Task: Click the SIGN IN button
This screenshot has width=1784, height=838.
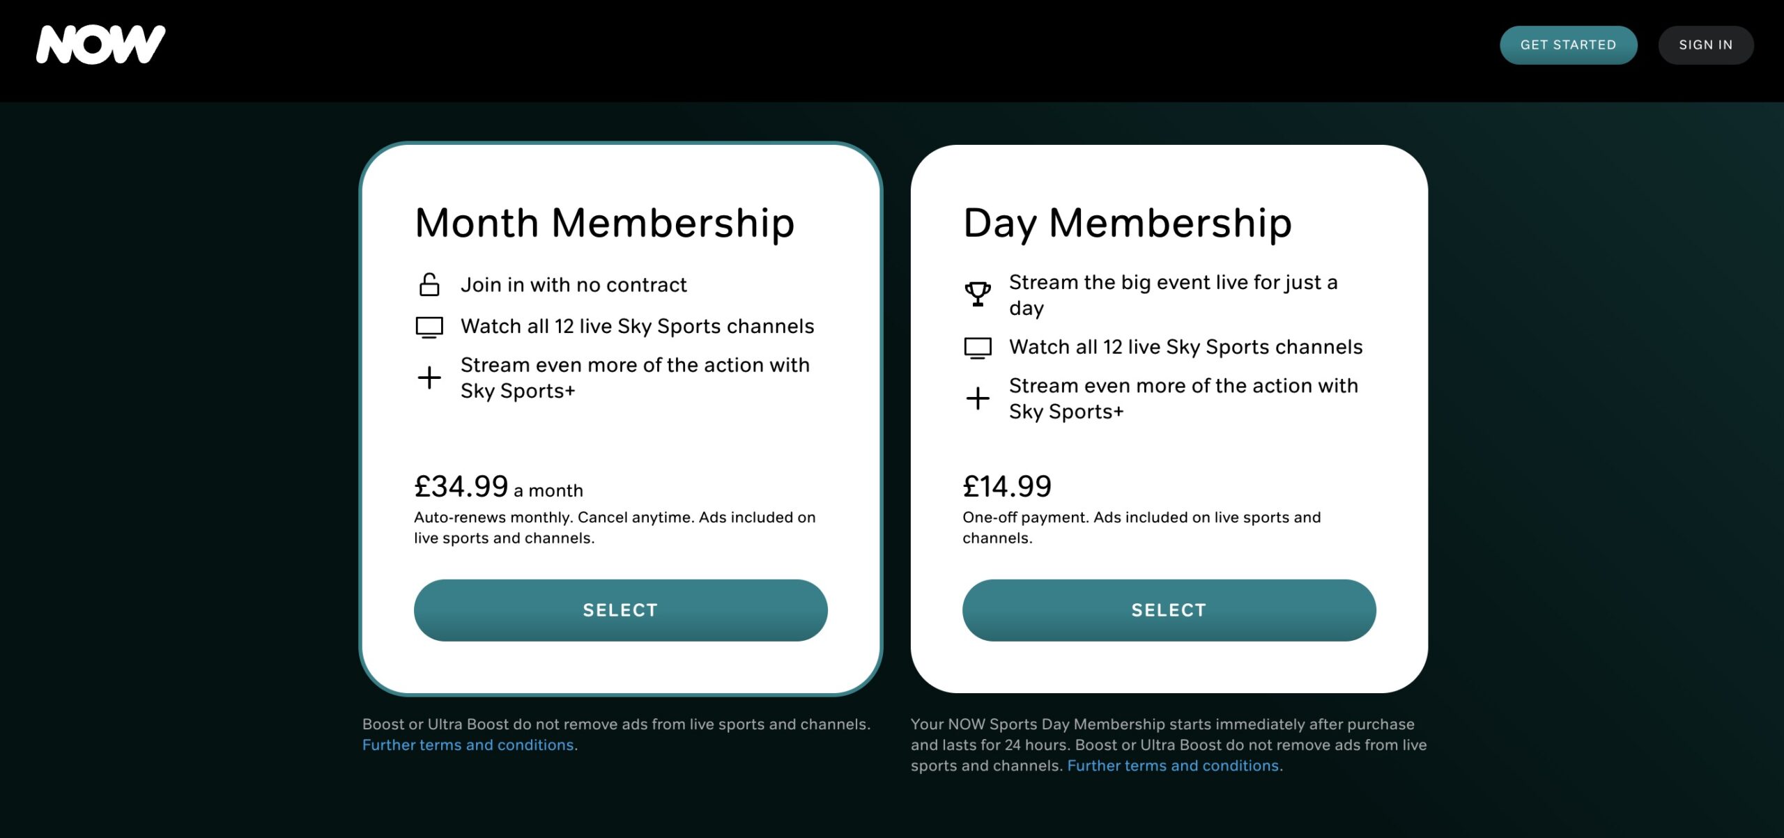Action: tap(1706, 45)
